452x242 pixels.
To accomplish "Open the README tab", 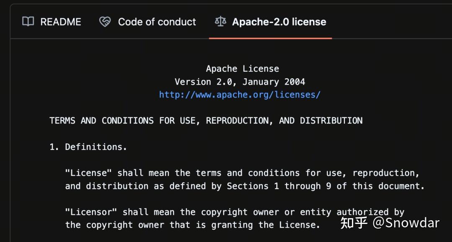I will [60, 22].
